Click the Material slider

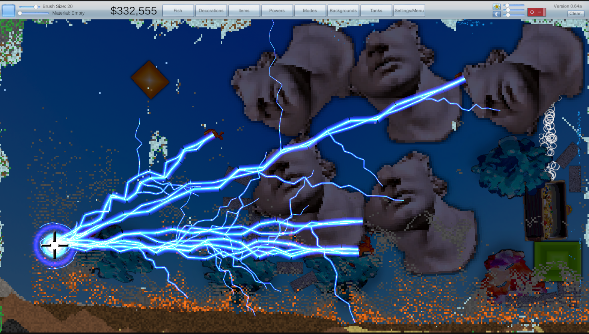click(33, 13)
